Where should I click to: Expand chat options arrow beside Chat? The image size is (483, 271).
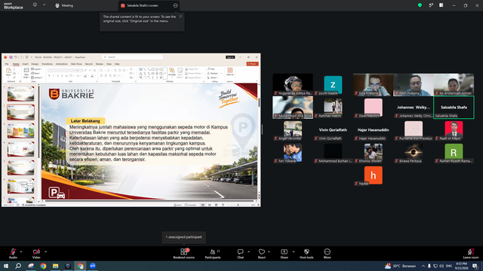click(x=248, y=251)
